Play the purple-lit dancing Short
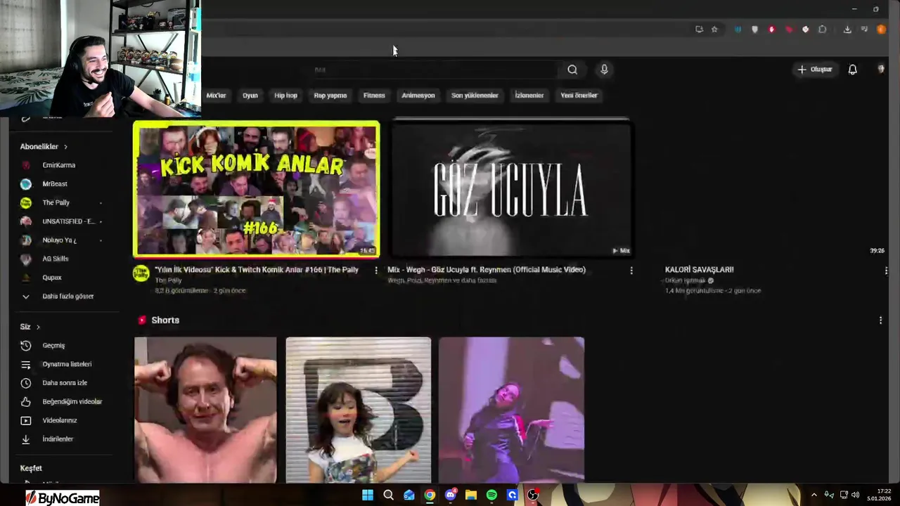This screenshot has width=900, height=506. 511,410
